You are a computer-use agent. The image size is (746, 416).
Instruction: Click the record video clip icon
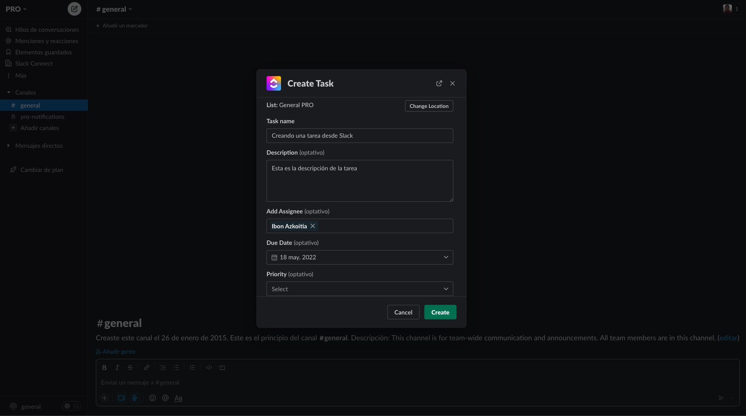(122, 398)
